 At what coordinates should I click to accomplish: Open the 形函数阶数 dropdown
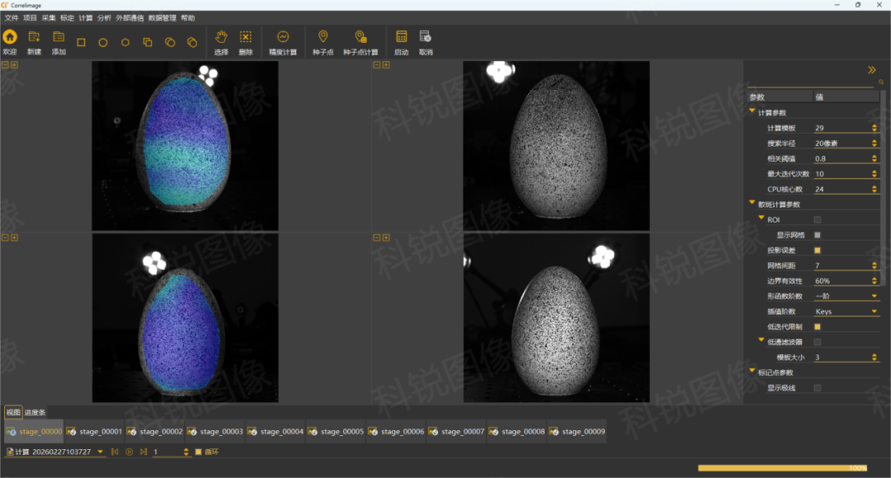846,297
